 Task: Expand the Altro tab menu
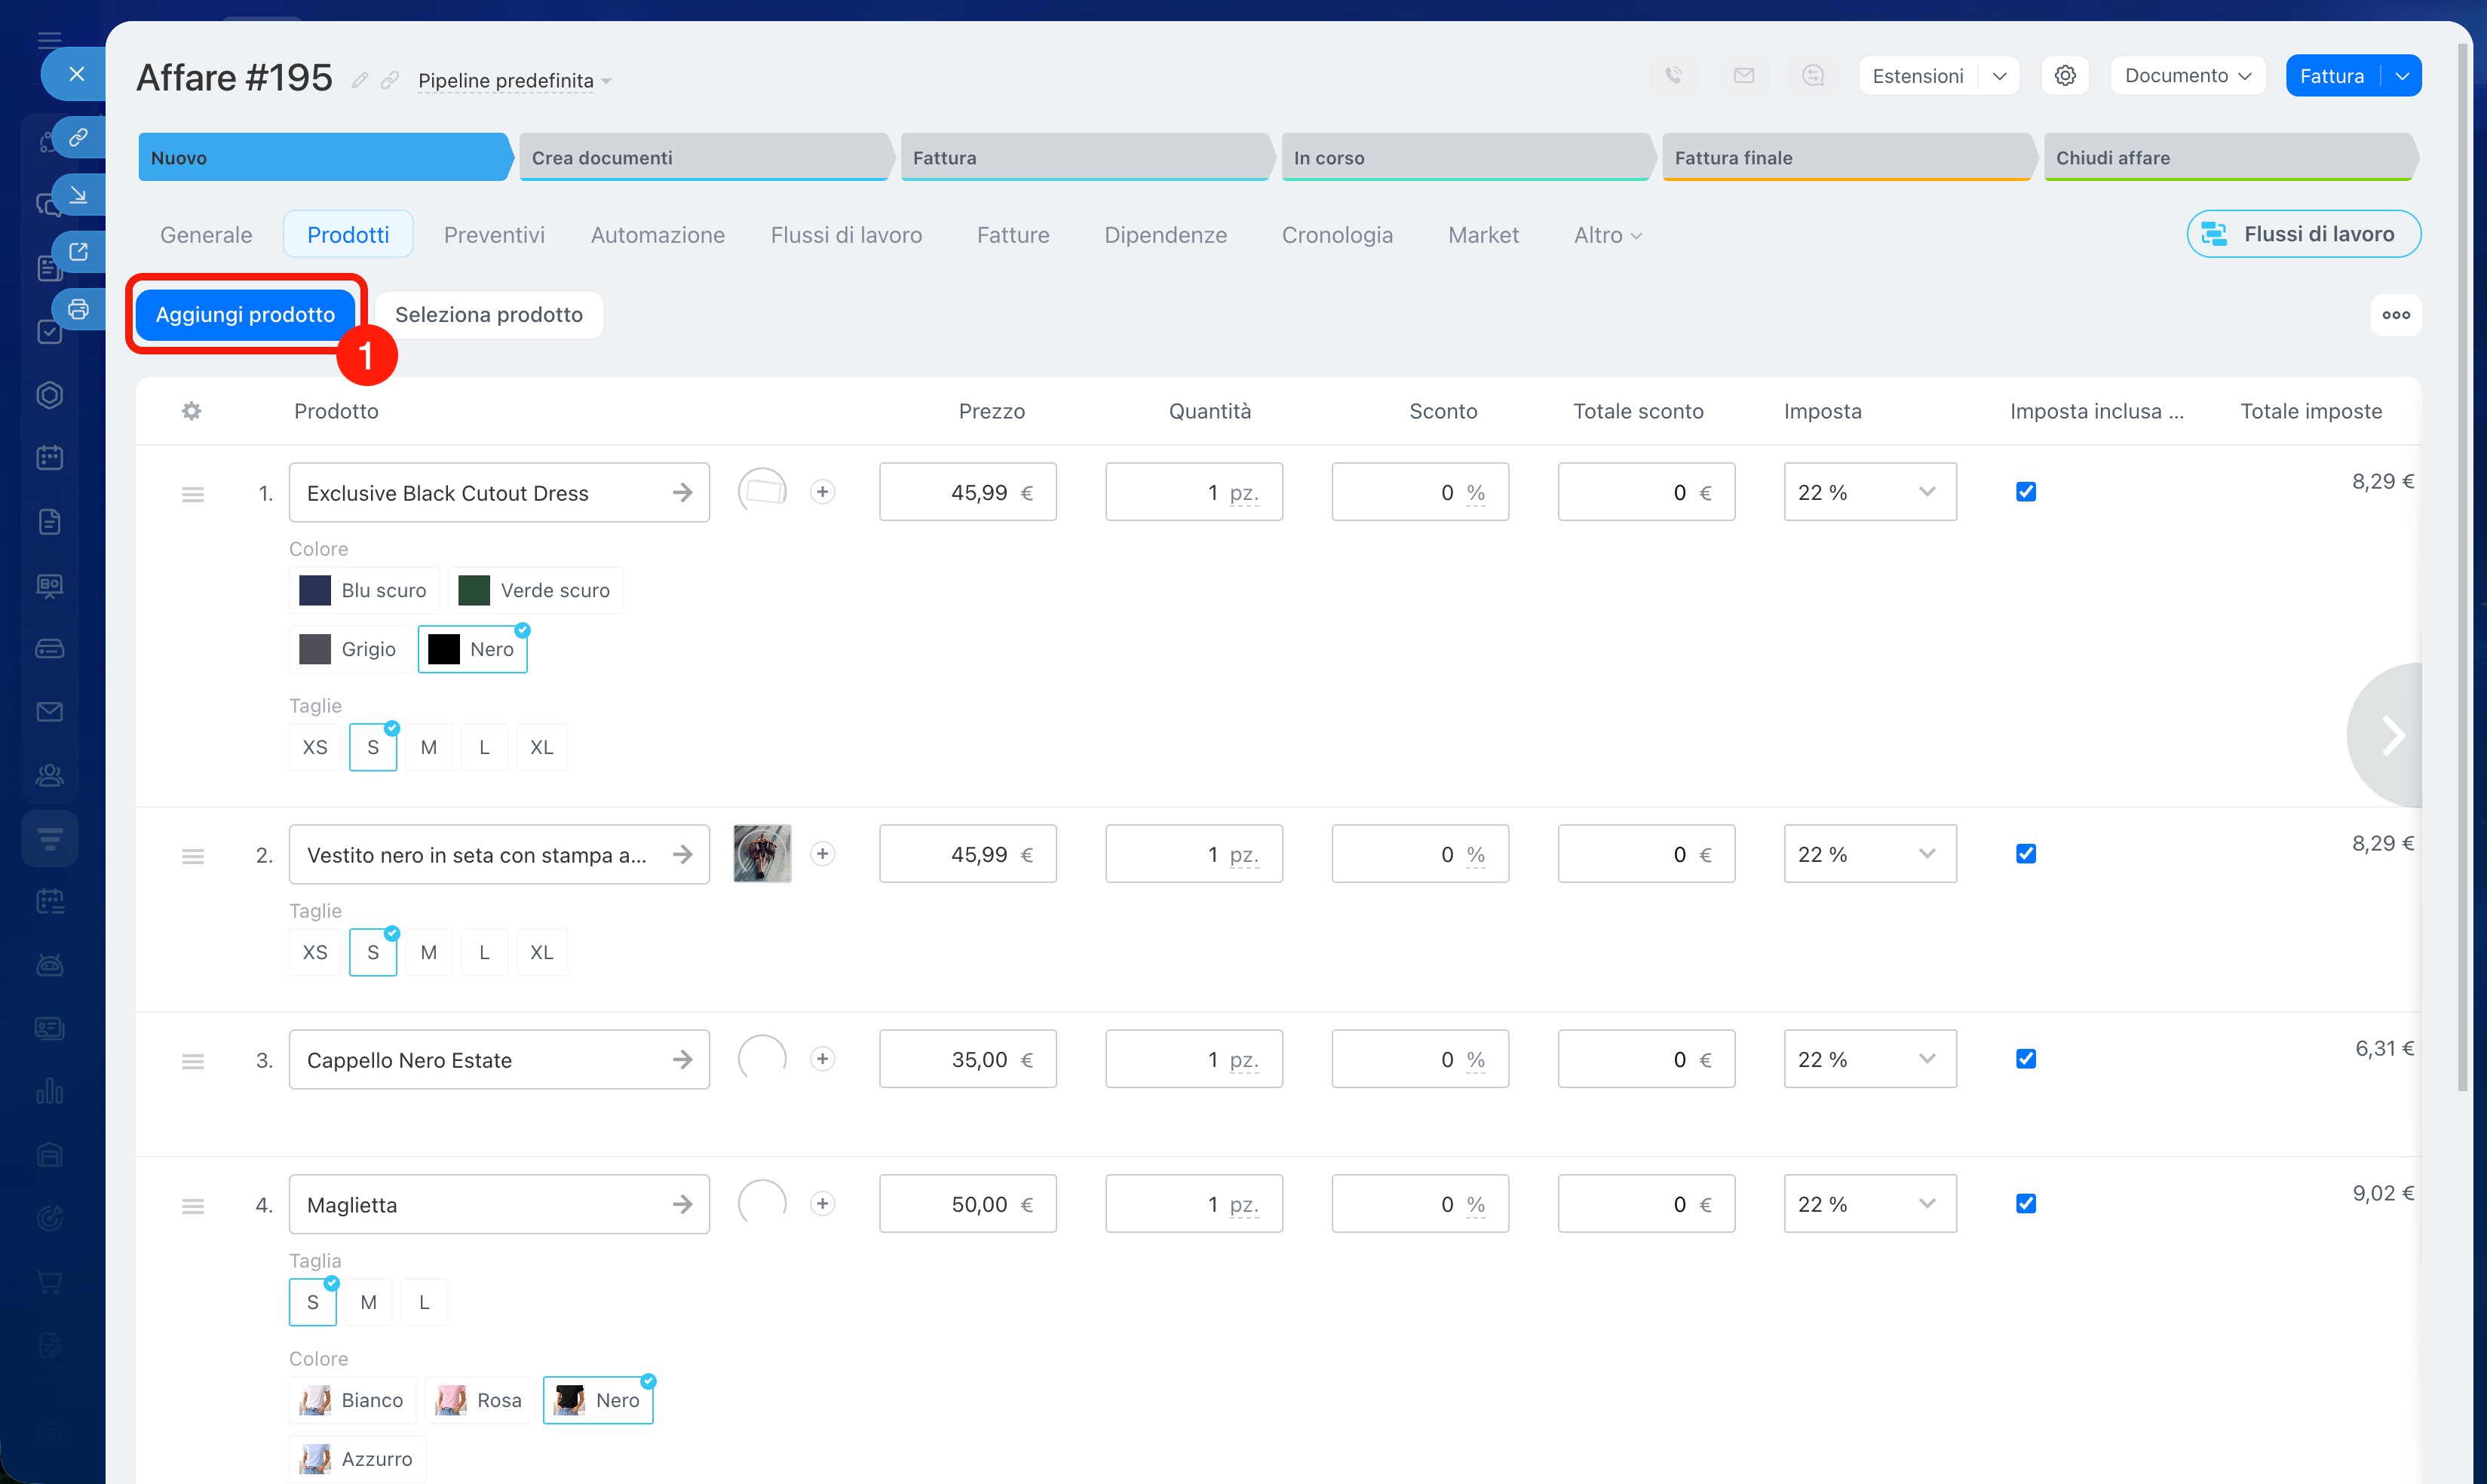(1606, 235)
